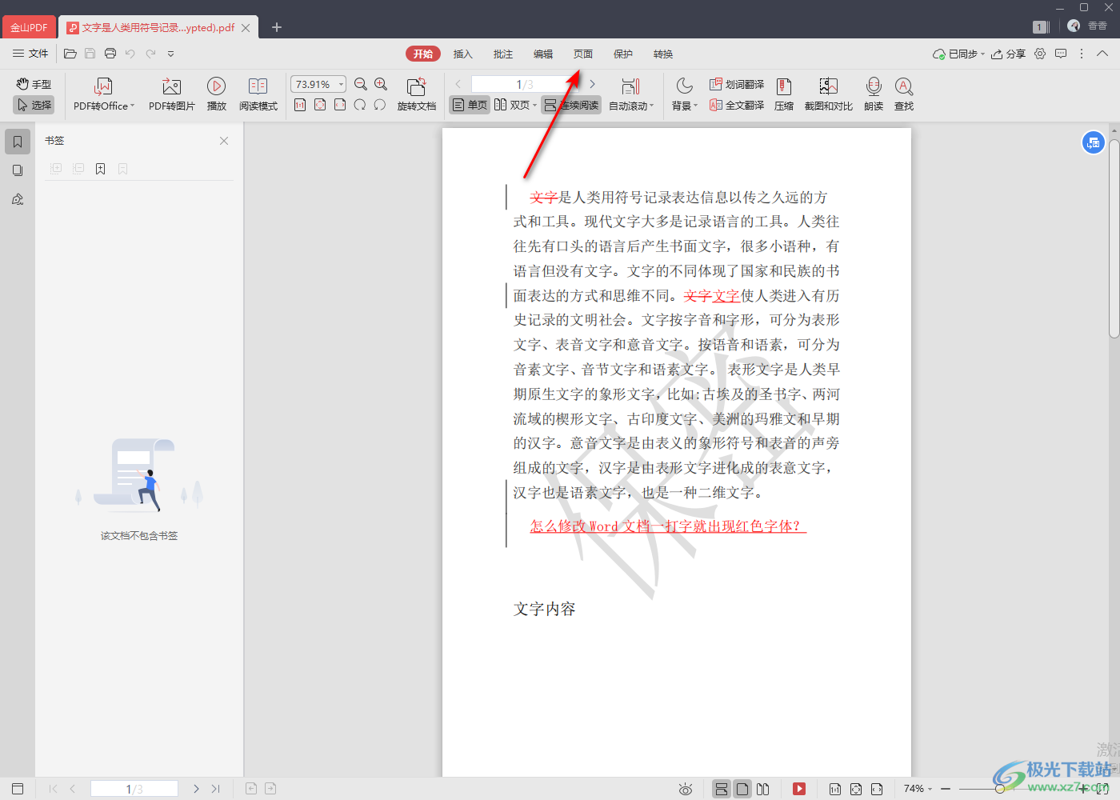Go to previous page arrow in ribbon
Viewport: 1120px width, 800px height.
click(x=458, y=84)
